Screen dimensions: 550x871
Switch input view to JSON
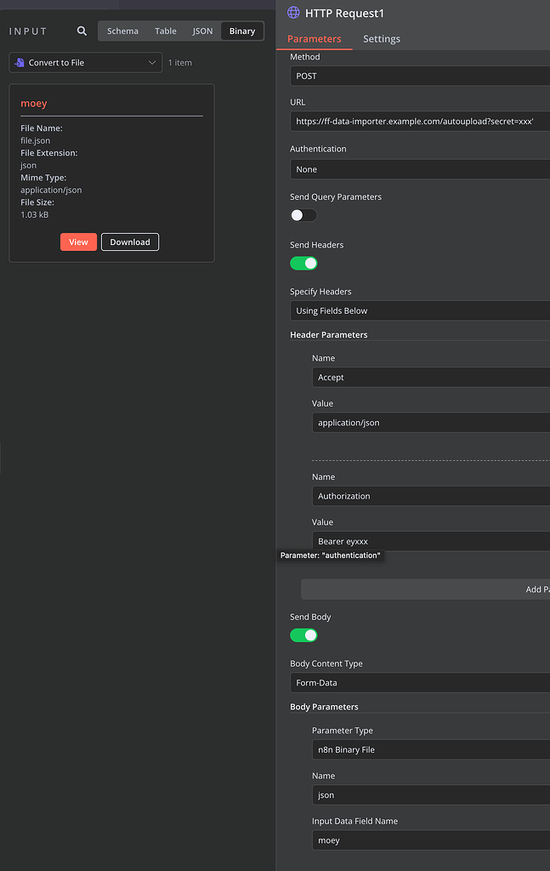click(202, 31)
